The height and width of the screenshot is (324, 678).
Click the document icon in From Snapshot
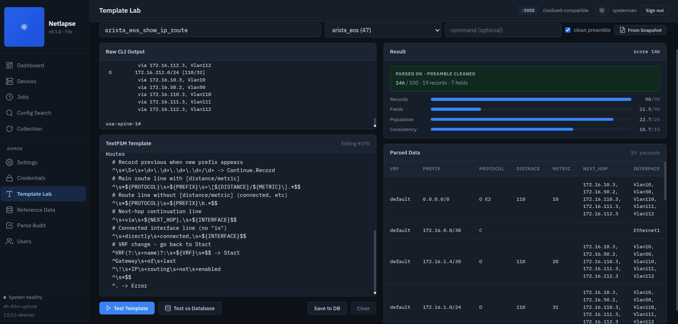point(622,30)
